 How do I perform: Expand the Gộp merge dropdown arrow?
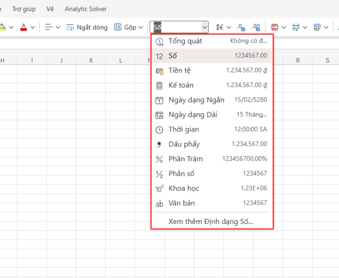141,27
